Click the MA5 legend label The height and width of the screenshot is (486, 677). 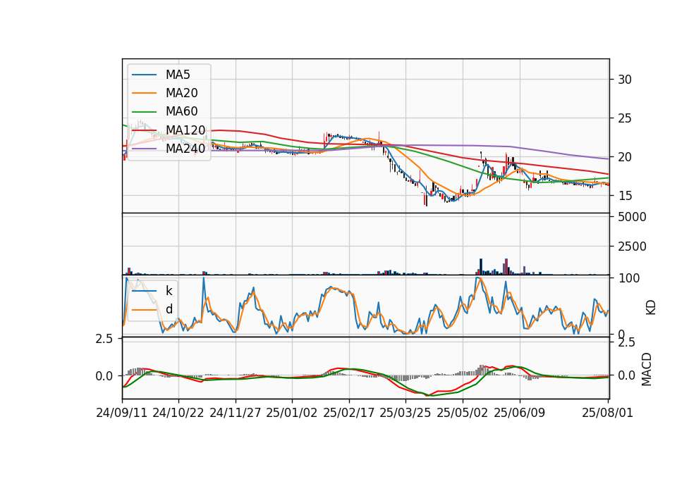178,75
